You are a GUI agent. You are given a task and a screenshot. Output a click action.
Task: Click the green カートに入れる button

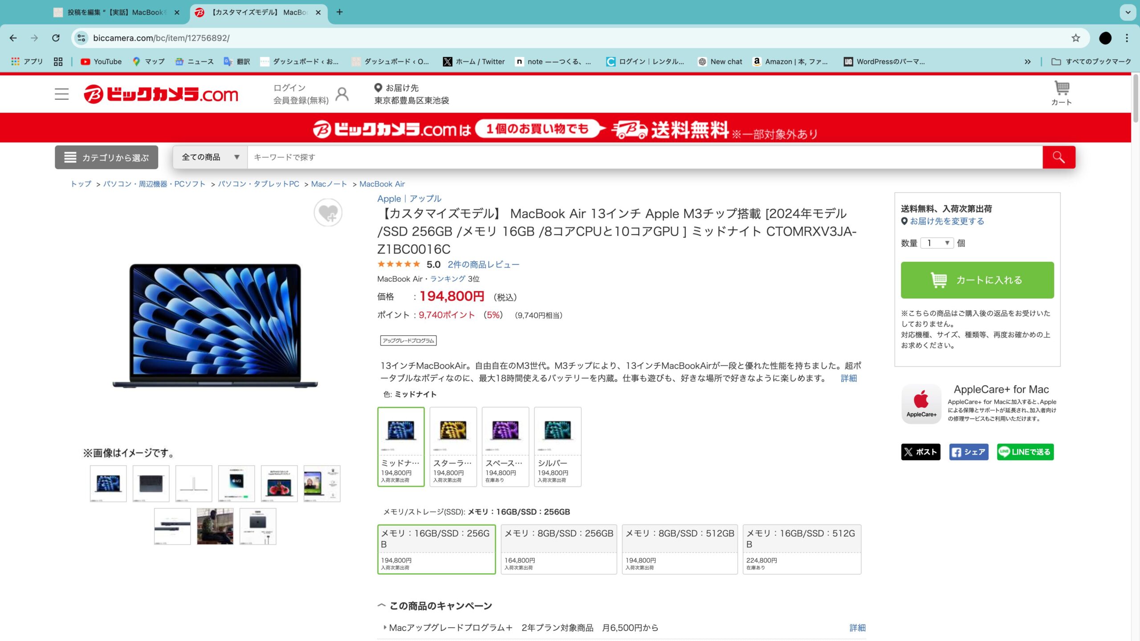pyautogui.click(x=977, y=280)
